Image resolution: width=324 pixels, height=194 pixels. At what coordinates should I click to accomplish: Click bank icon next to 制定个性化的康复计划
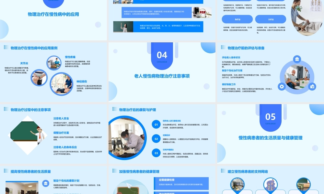point(46,183)
